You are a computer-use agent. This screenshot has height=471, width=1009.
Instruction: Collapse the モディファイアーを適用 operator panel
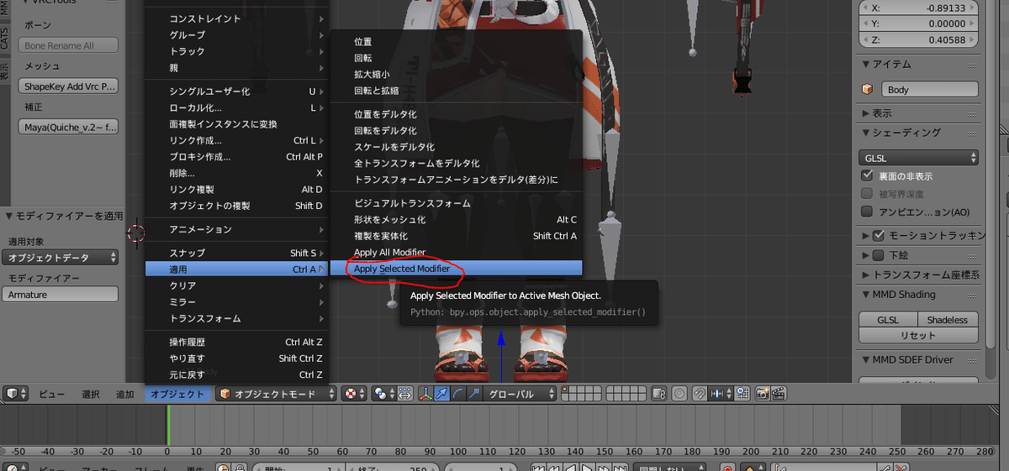click(8, 216)
